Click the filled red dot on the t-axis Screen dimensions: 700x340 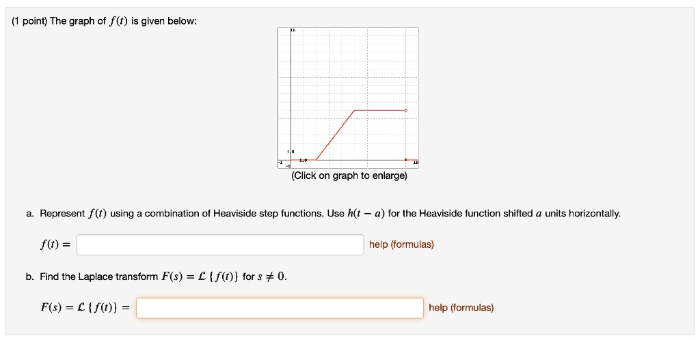click(406, 160)
